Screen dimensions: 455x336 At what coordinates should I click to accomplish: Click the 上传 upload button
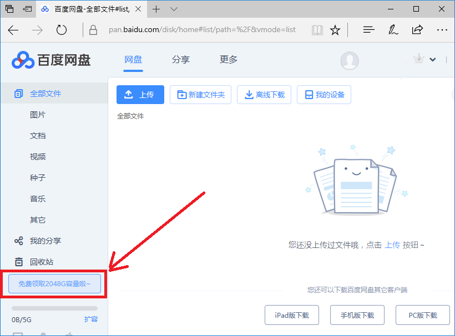point(140,95)
